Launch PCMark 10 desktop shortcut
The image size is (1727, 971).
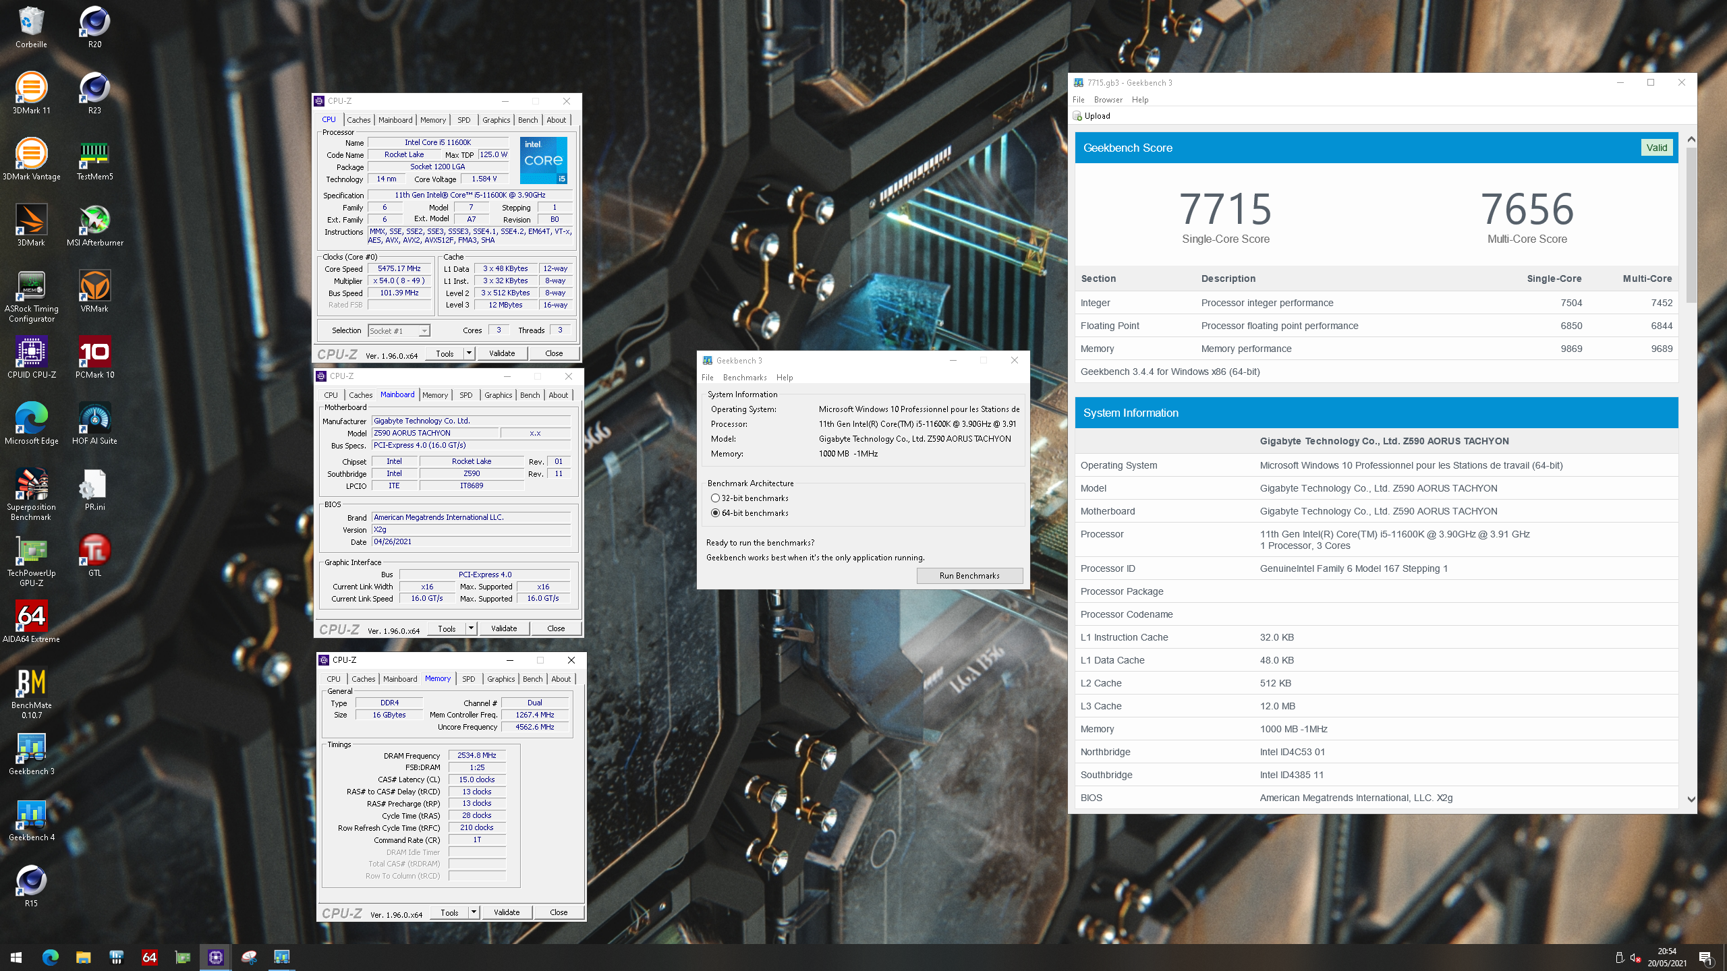click(94, 357)
